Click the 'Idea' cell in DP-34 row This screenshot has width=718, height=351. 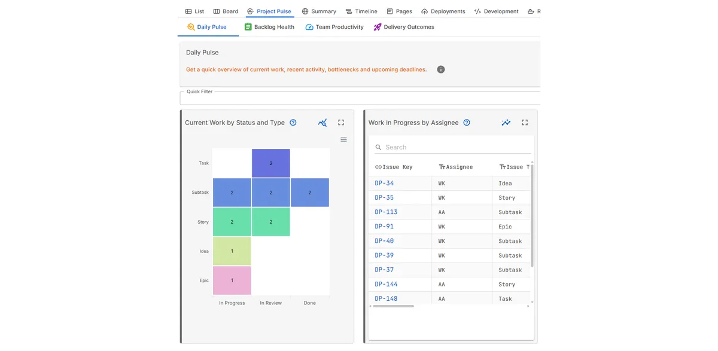[505, 184]
